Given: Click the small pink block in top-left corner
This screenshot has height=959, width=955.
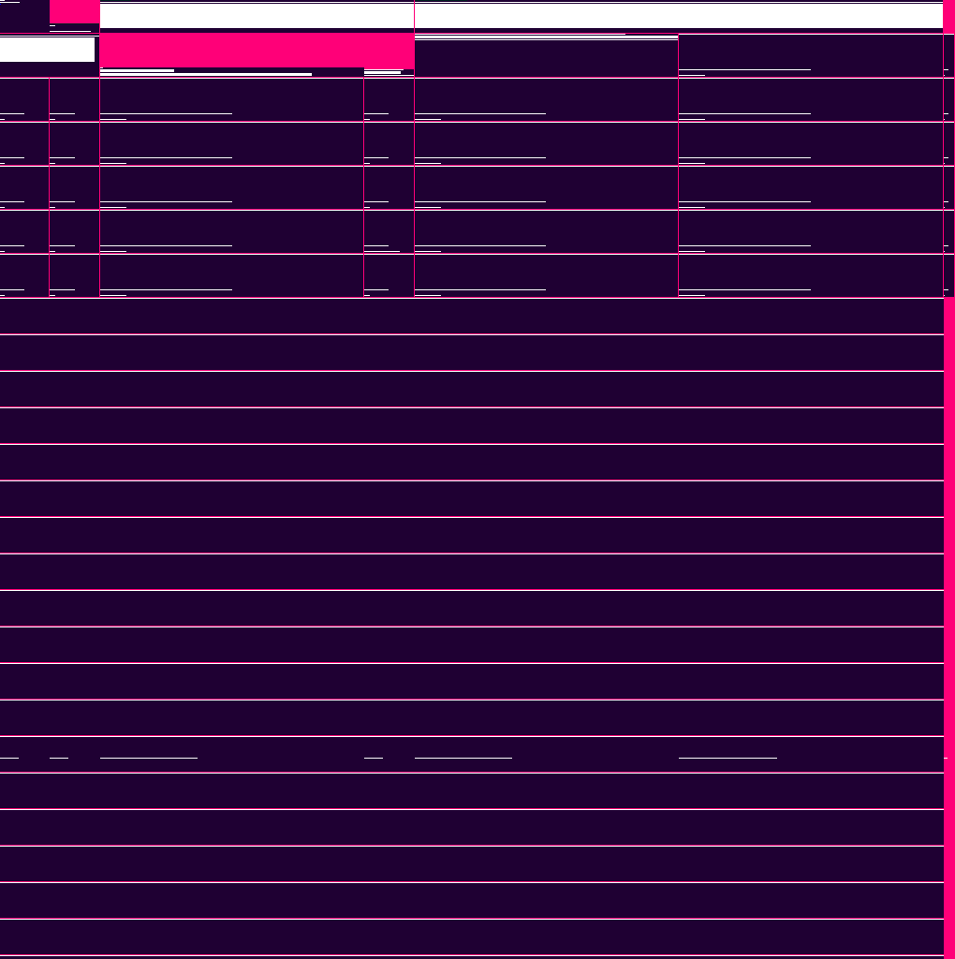Looking at the screenshot, I should [x=74, y=11].
